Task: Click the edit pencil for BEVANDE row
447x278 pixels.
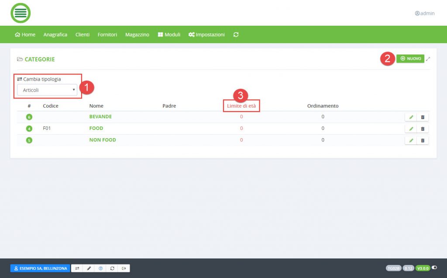Action: click(x=411, y=117)
